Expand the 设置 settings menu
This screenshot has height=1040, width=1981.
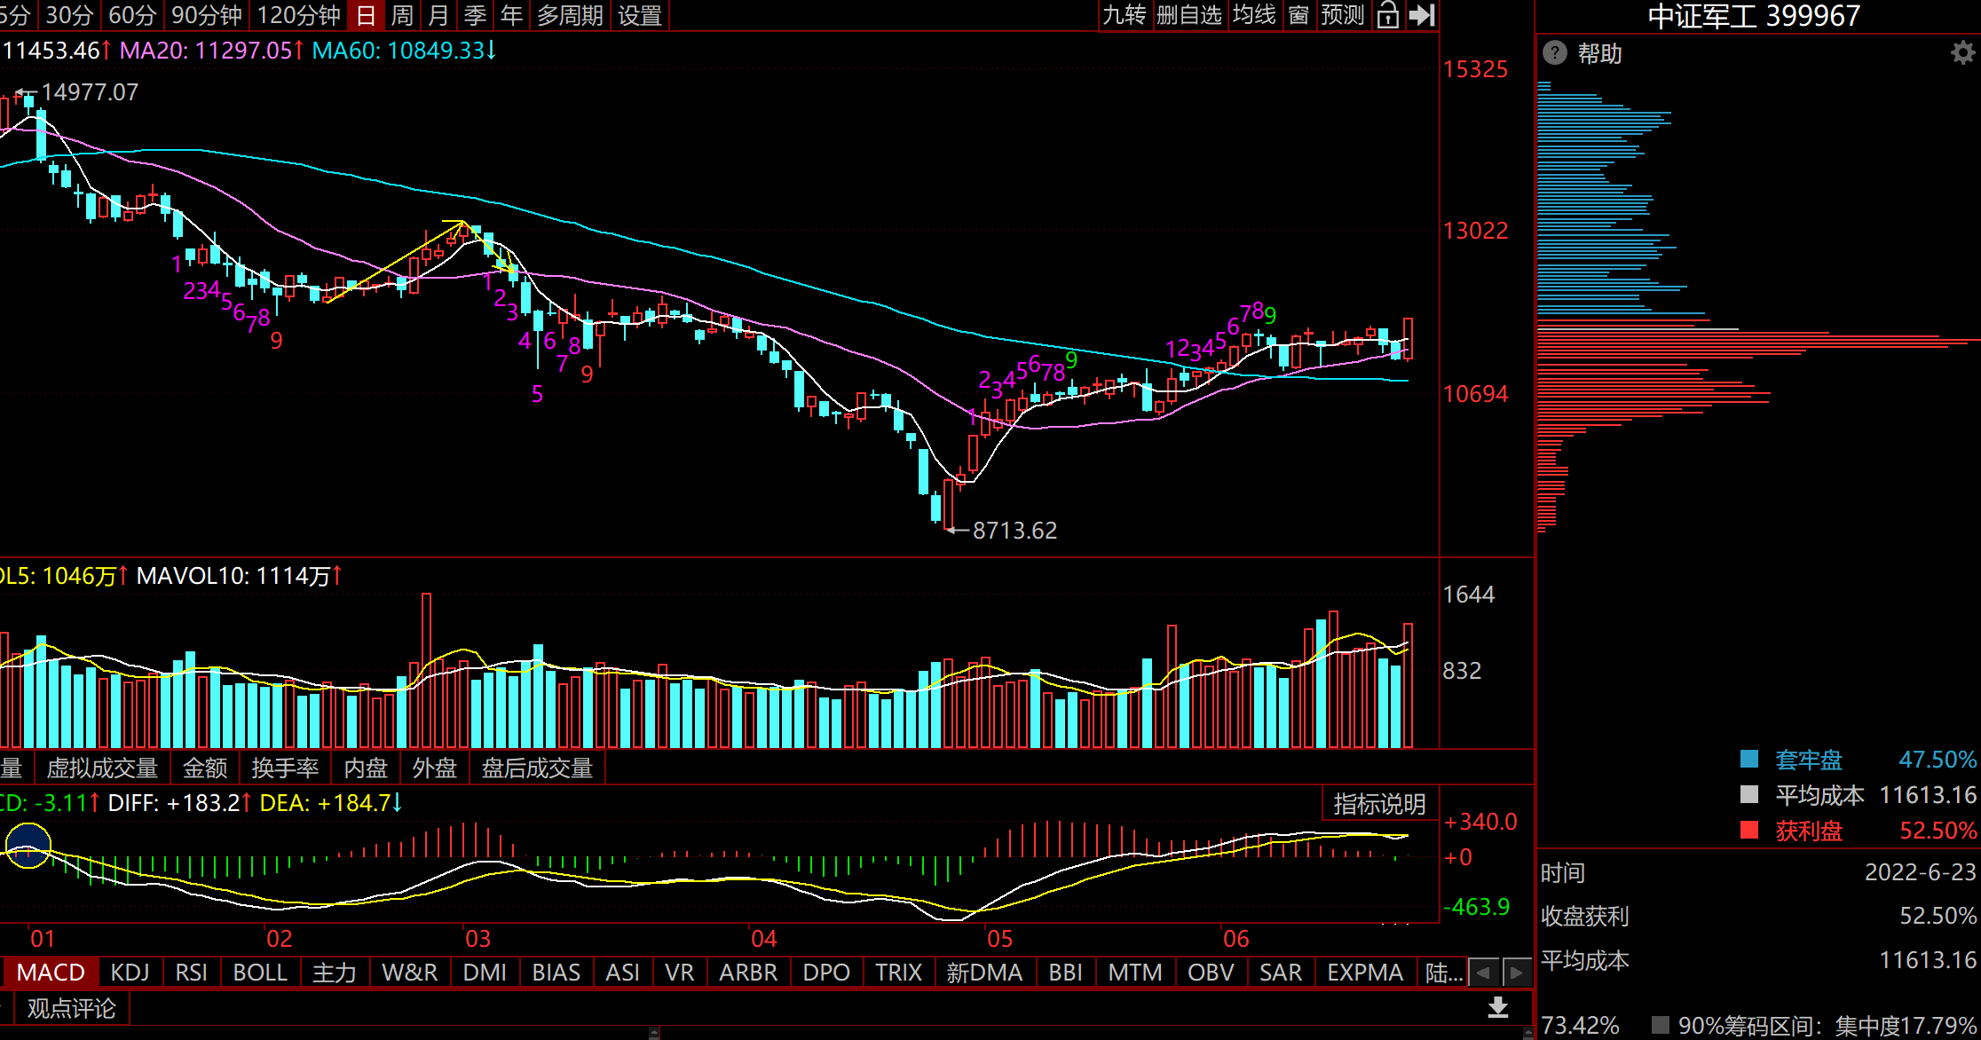640,15
